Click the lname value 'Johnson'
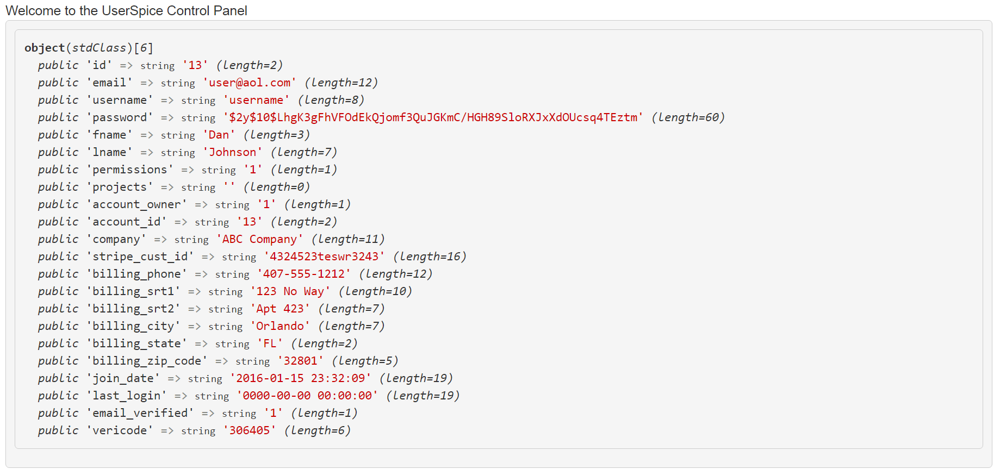Viewport: 1000px width, 475px height. (x=232, y=152)
